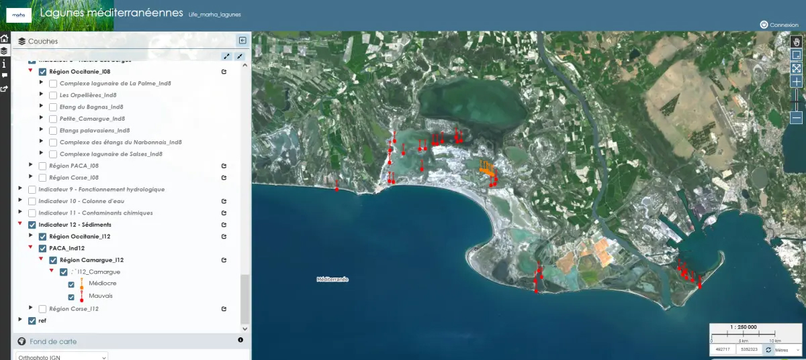Open the information panel icon
The image size is (806, 360).
click(x=4, y=64)
